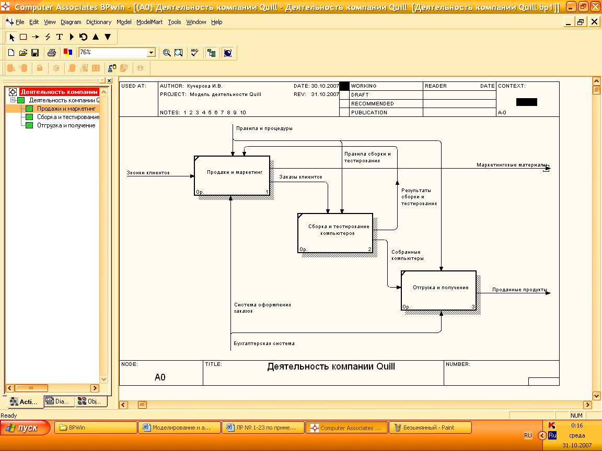Open the Dictionary menu
The image size is (602, 451).
click(x=99, y=22)
